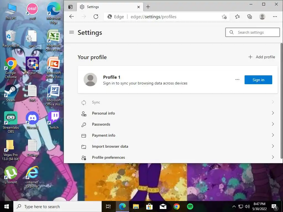Open Import browser data

coord(178,146)
